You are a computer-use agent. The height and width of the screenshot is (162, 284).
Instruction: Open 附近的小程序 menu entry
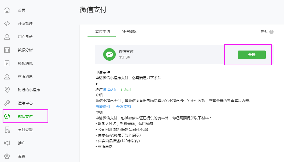pyautogui.click(x=29, y=90)
